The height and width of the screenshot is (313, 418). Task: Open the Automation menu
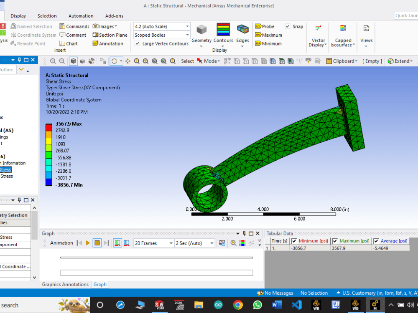[80, 16]
